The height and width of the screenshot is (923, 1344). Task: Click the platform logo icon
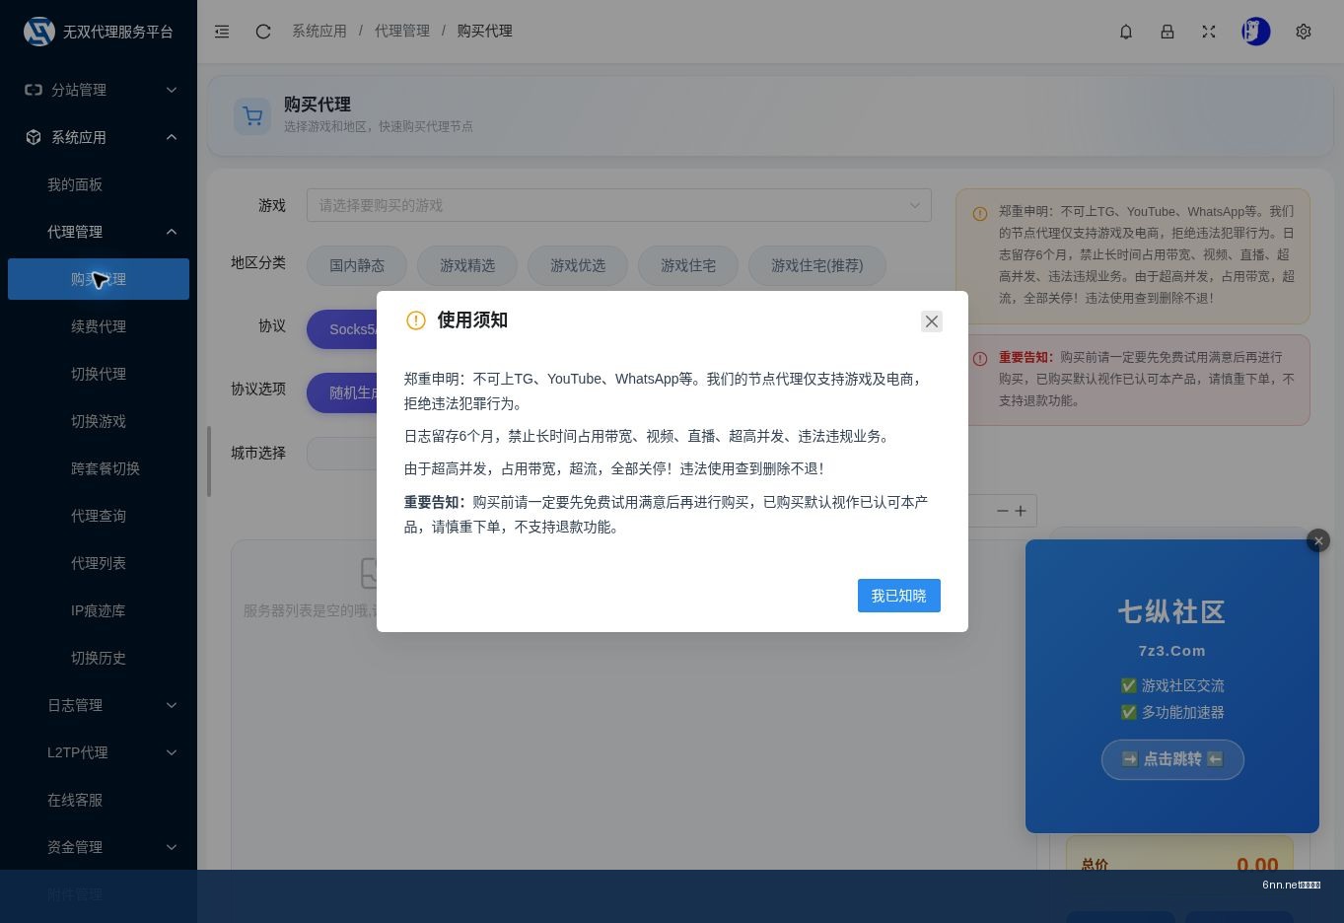coord(38,32)
